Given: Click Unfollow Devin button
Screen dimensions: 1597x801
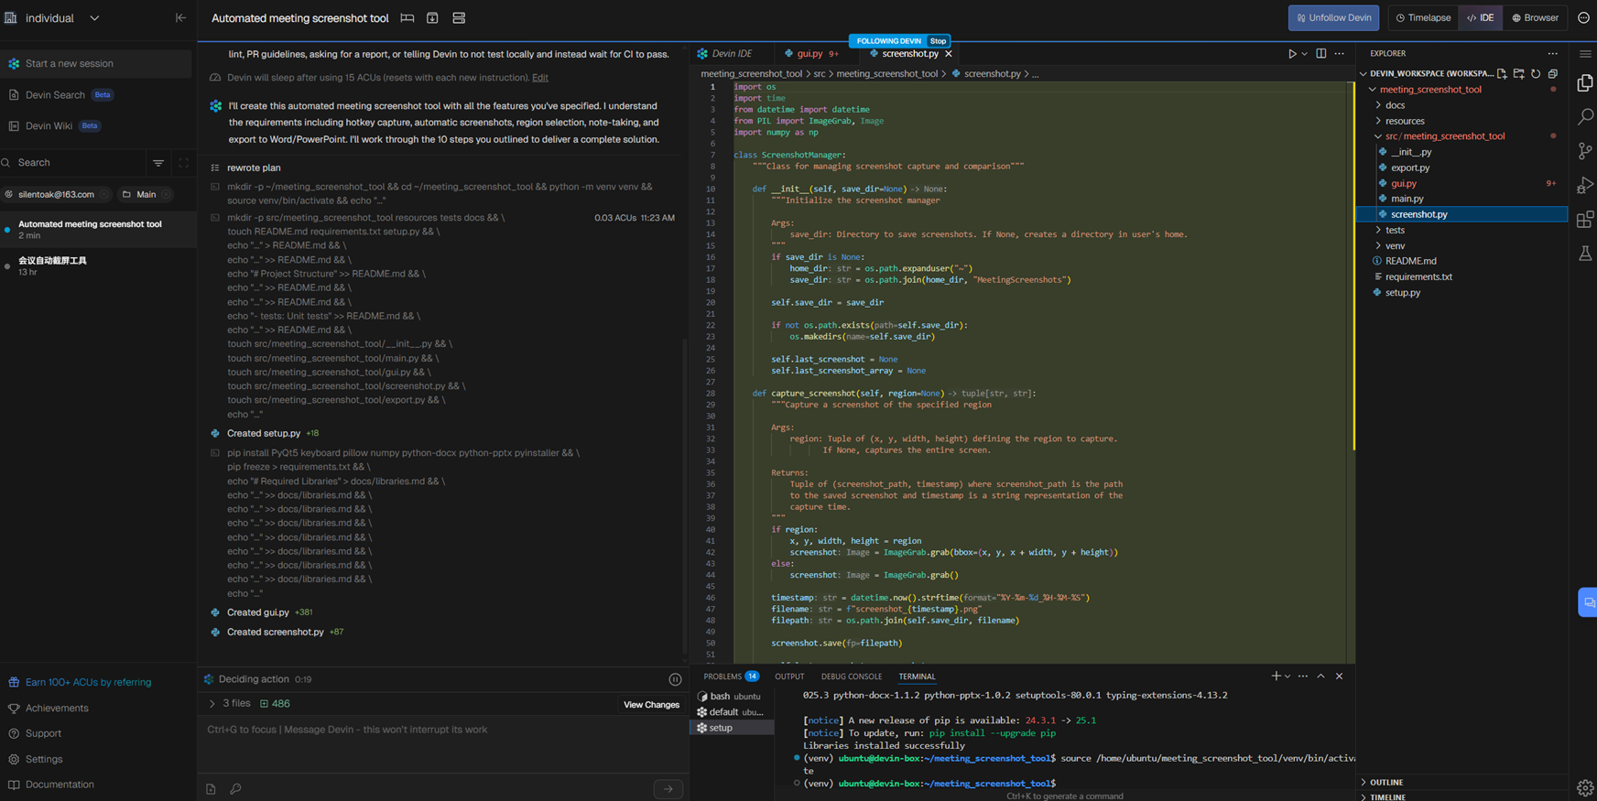Looking at the screenshot, I should coord(1333,17).
